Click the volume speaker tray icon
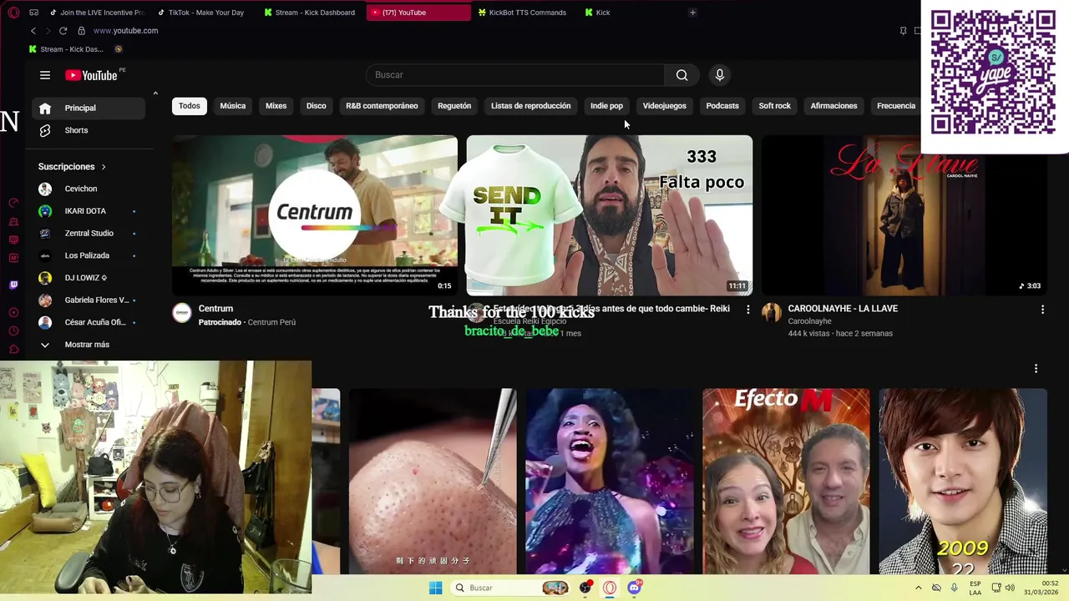 coord(1010,588)
